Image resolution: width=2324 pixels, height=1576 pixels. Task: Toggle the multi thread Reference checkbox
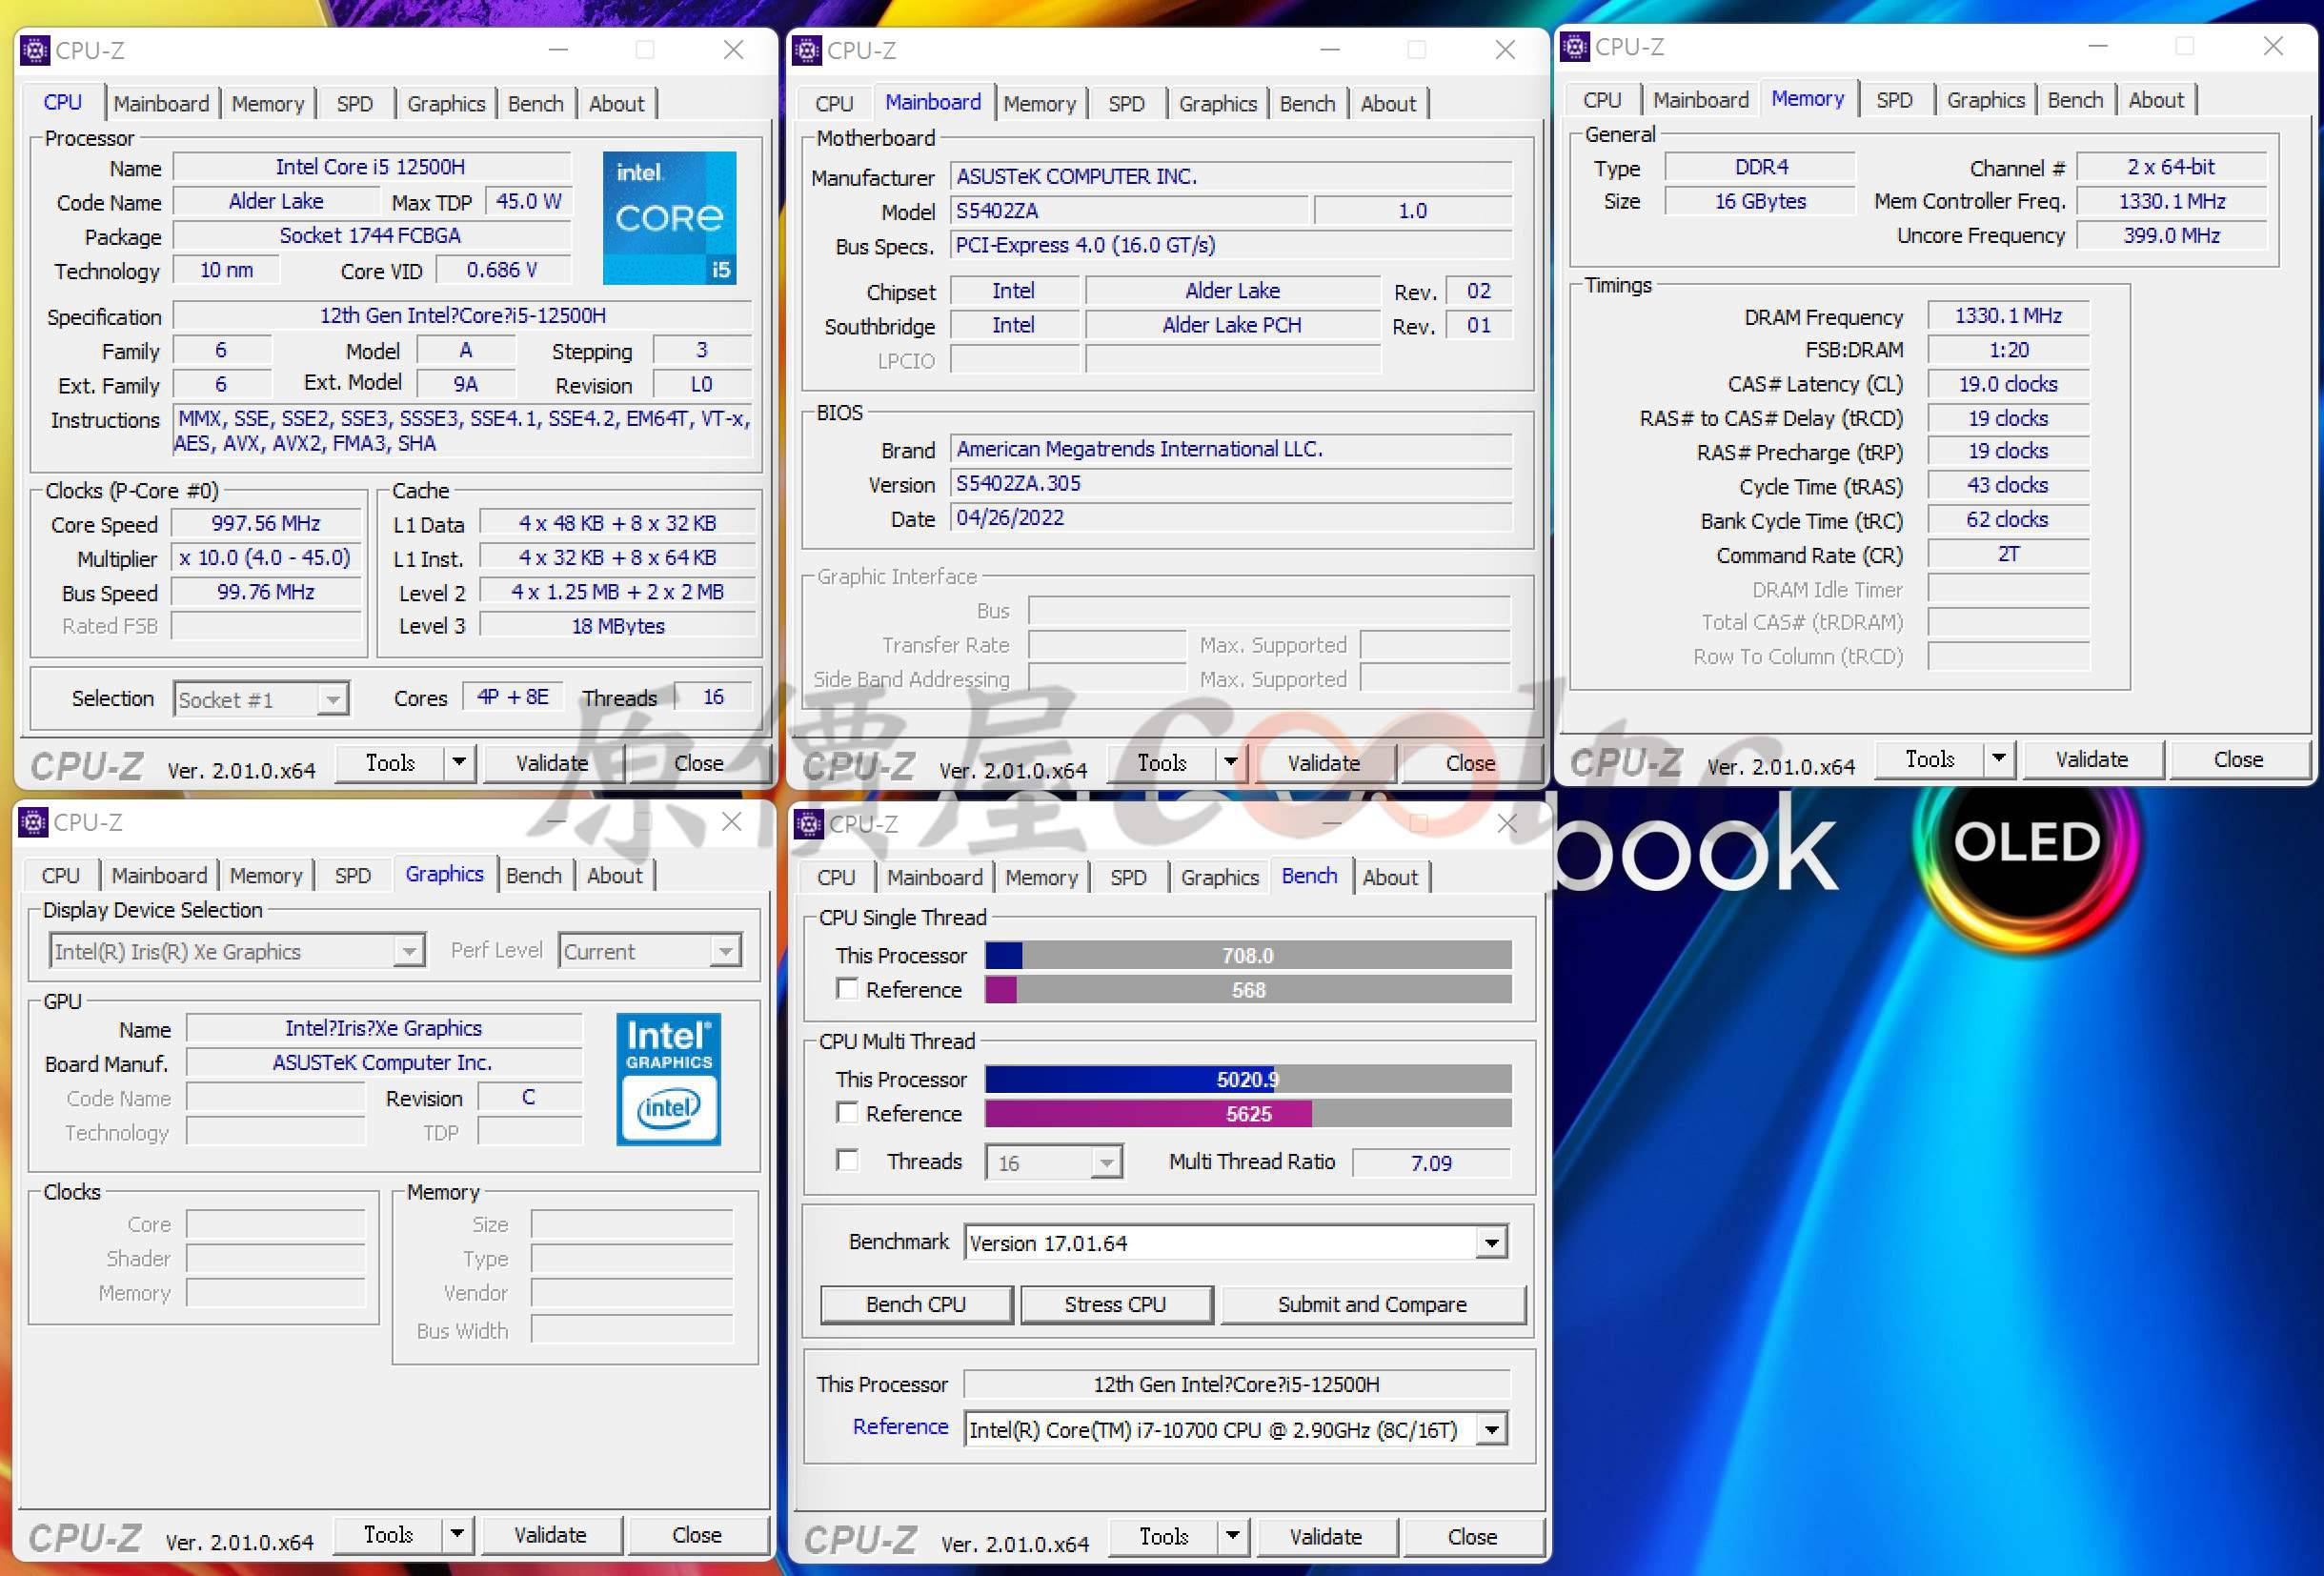847,1113
